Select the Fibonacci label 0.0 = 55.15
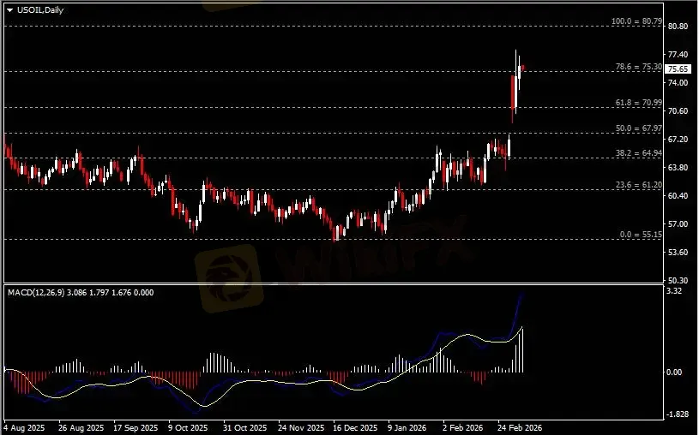699x435 pixels. [x=641, y=234]
